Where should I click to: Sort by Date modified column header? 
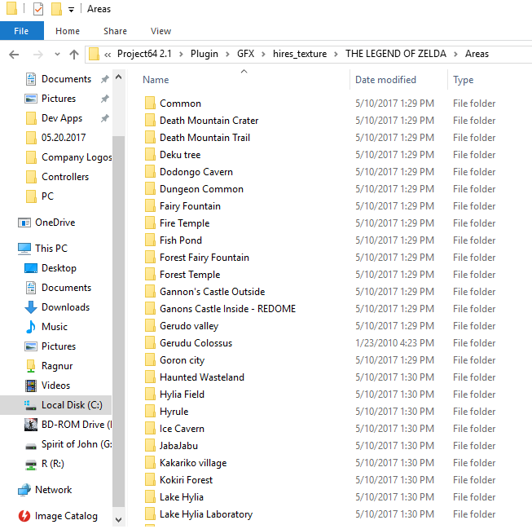tap(385, 79)
